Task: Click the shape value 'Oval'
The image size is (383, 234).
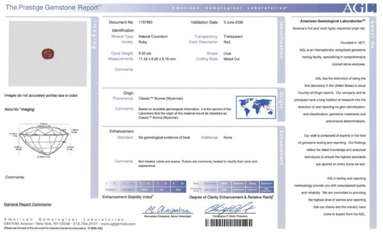Action: tap(227, 53)
